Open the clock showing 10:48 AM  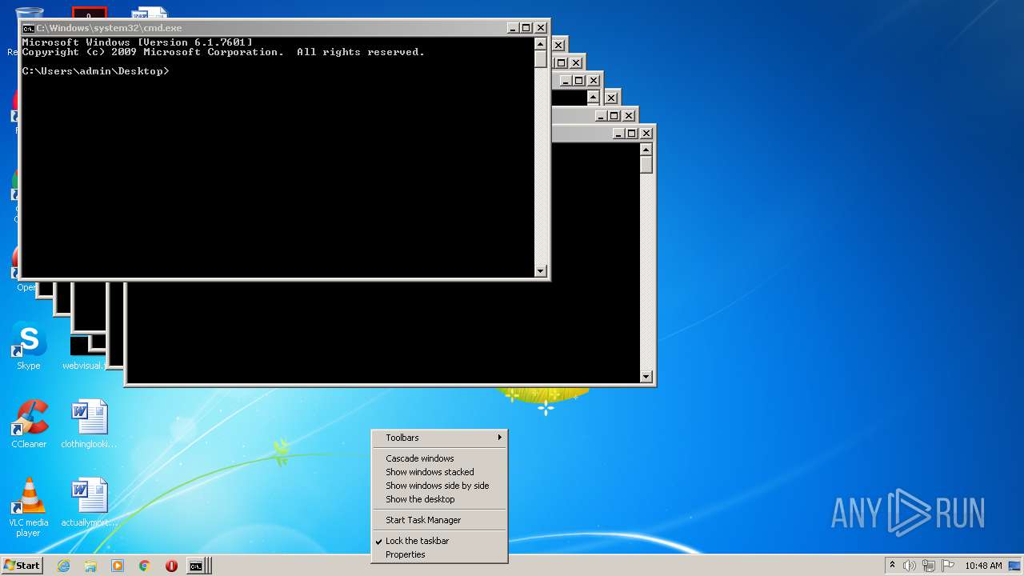[x=983, y=566]
